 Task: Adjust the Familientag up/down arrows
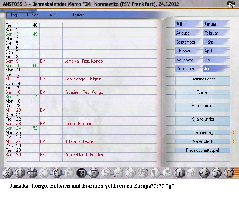[x=233, y=132]
